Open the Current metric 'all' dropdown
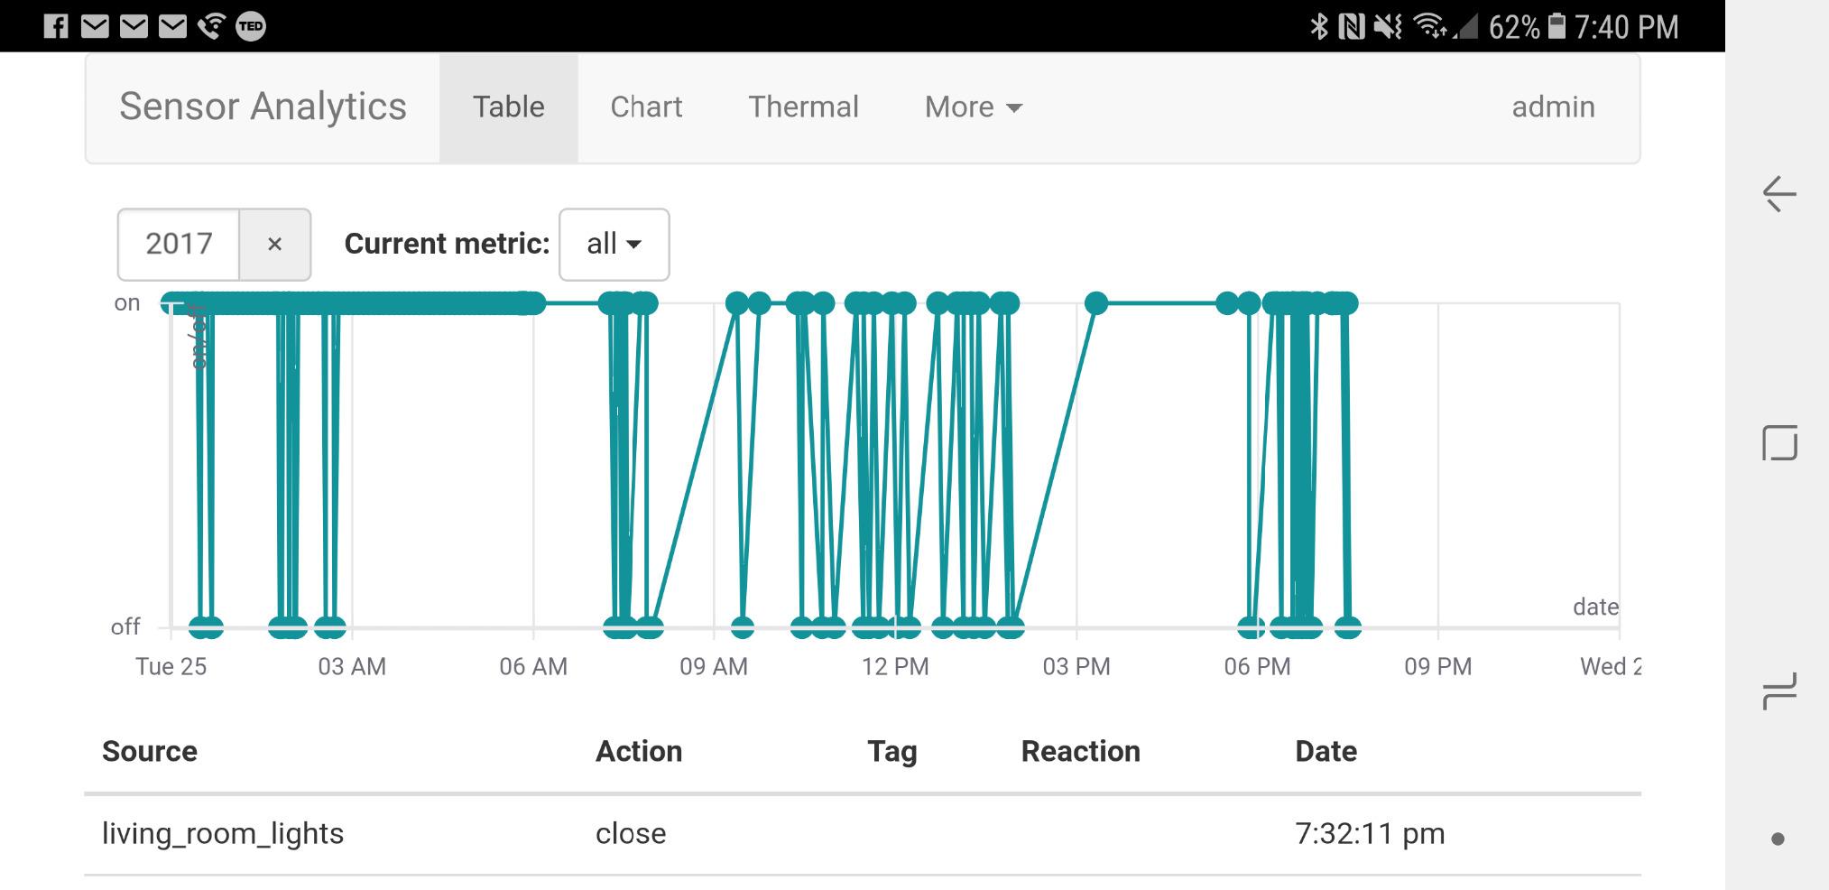The width and height of the screenshot is (1829, 890). click(614, 245)
